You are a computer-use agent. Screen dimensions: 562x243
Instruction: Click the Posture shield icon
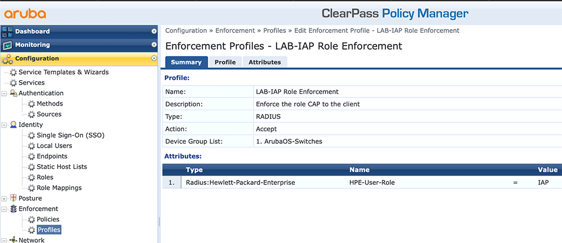coord(13,198)
